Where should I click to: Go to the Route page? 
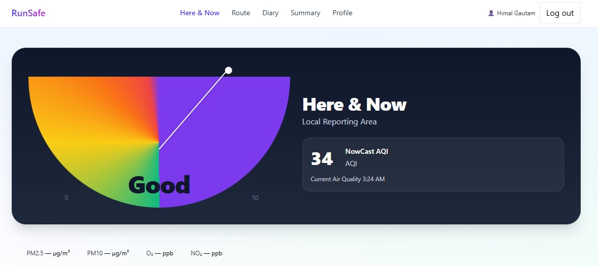coord(241,13)
